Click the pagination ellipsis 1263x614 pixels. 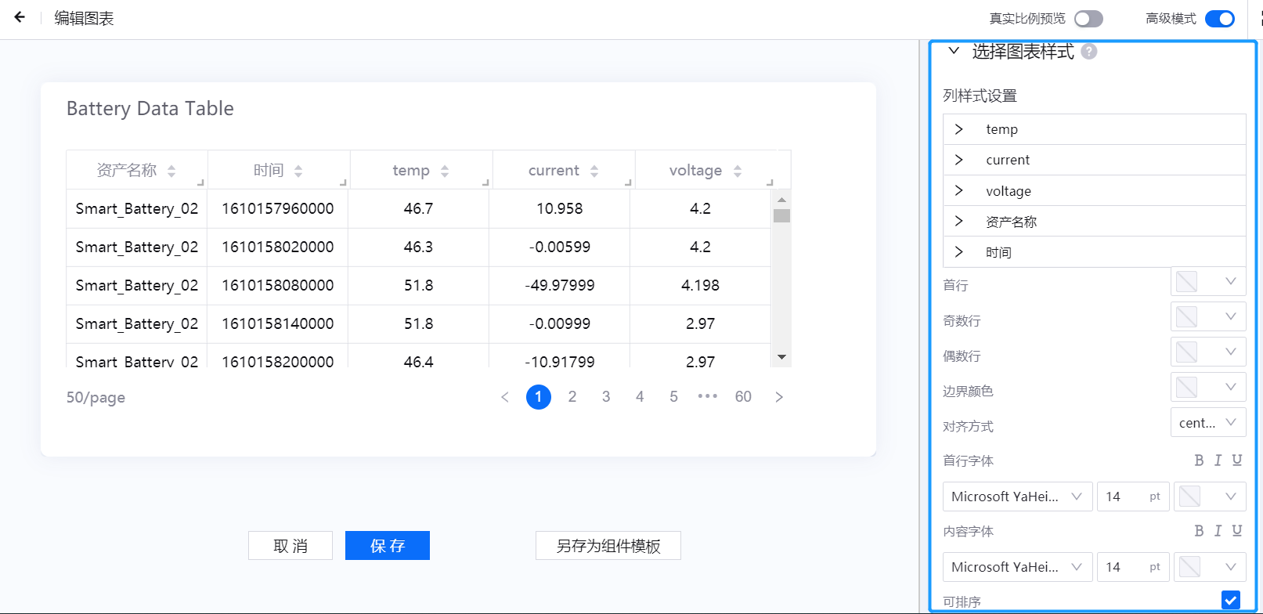(708, 397)
